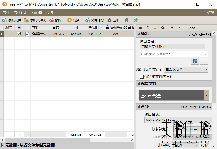Sort by the 音频编解码器 column header
The height and width of the screenshot is (149, 217).
point(116,28)
